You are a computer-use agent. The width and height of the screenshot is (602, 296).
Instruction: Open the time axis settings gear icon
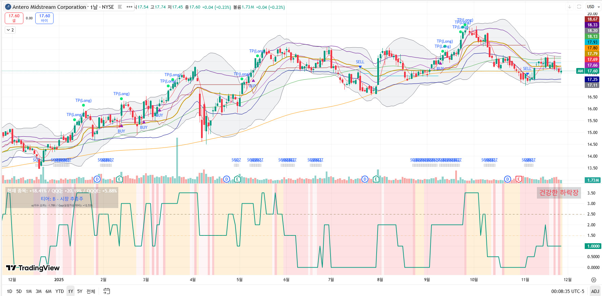click(594, 280)
